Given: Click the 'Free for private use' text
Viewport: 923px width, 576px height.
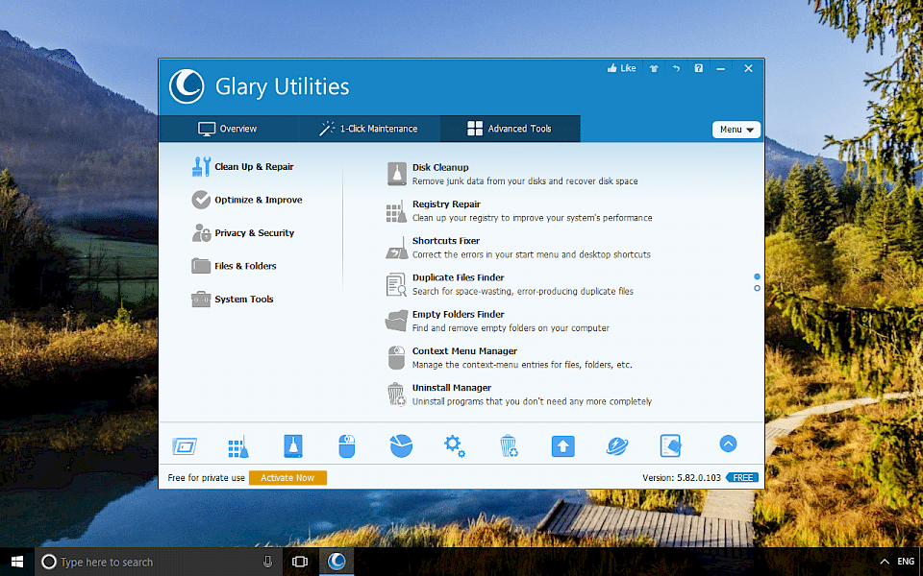Looking at the screenshot, I should coord(206,478).
